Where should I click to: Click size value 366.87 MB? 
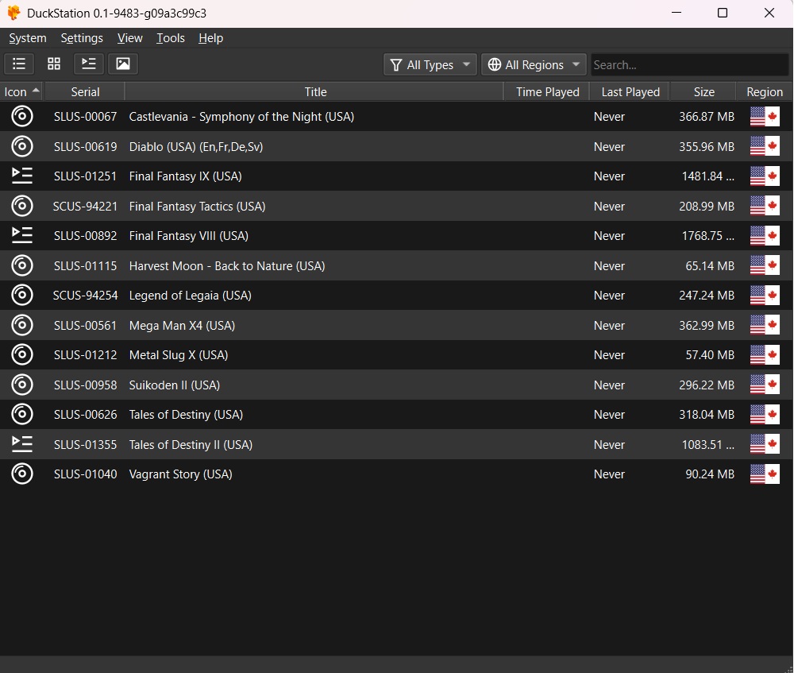[x=707, y=117]
